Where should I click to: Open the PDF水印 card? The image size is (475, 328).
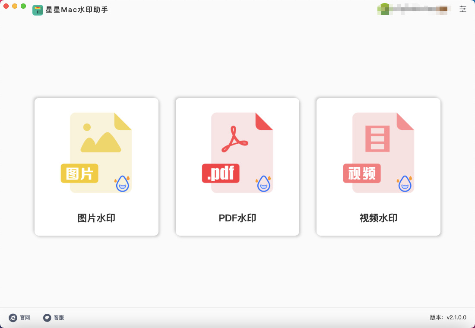coord(237,167)
